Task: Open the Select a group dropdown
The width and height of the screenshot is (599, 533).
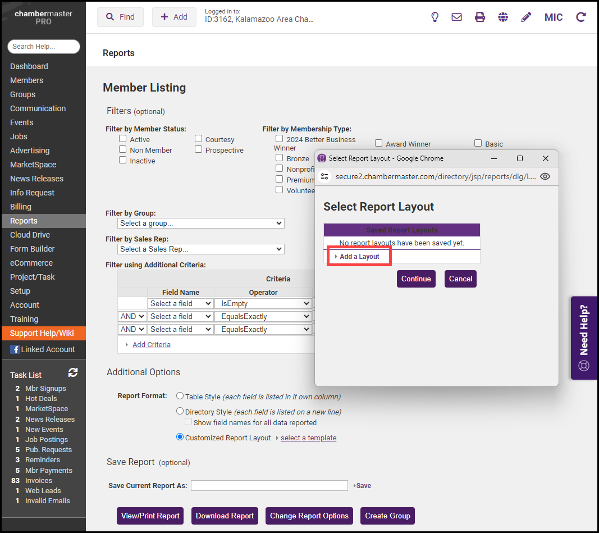Action: [x=201, y=223]
